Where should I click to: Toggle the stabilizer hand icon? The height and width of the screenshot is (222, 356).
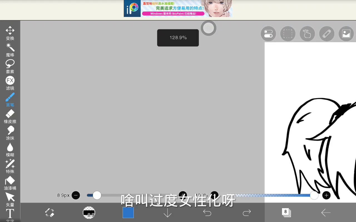click(x=307, y=34)
